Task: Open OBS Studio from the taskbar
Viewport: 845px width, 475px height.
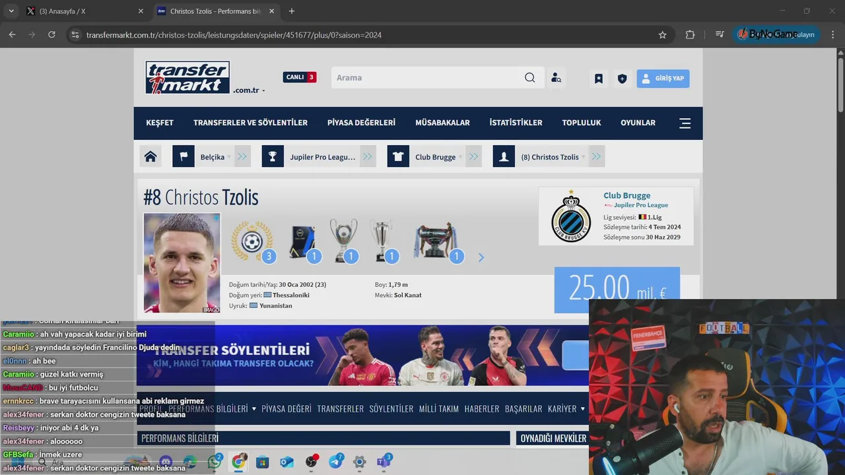Action: [x=311, y=462]
